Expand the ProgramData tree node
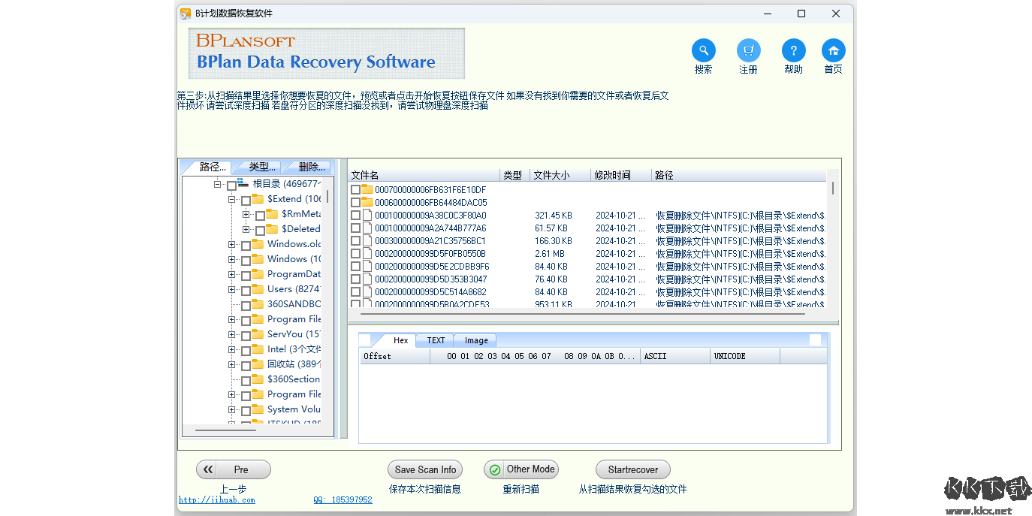1032x516 pixels. tap(231, 274)
